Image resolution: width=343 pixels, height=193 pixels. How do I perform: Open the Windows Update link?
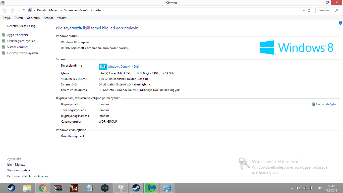click(19, 170)
